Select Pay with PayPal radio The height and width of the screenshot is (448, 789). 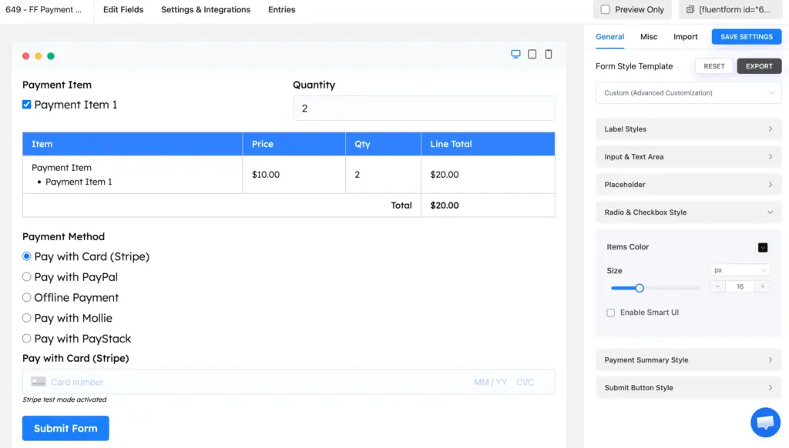(x=27, y=277)
